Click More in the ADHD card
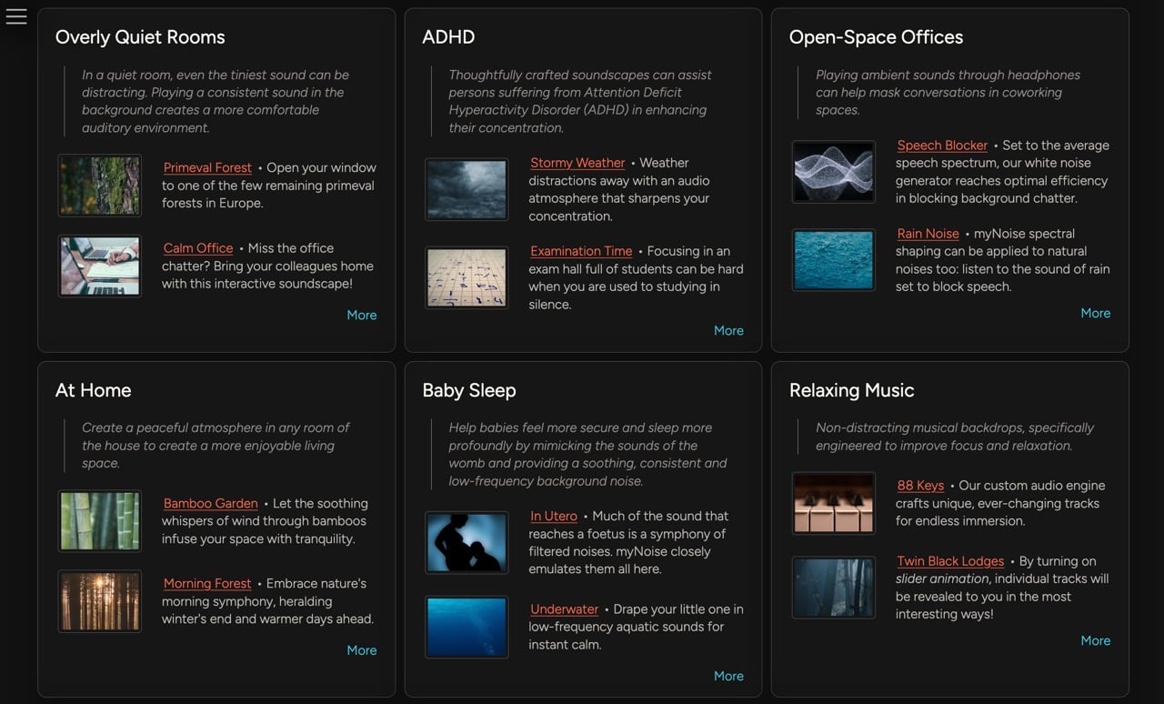The width and height of the screenshot is (1164, 704). pyautogui.click(x=728, y=330)
